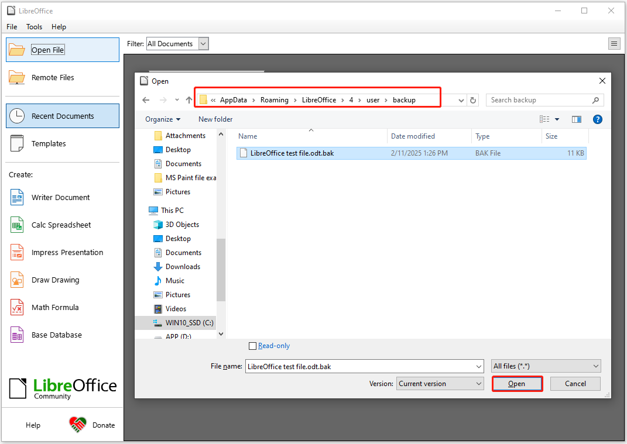Click the help question mark icon
627x444 pixels.
597,119
